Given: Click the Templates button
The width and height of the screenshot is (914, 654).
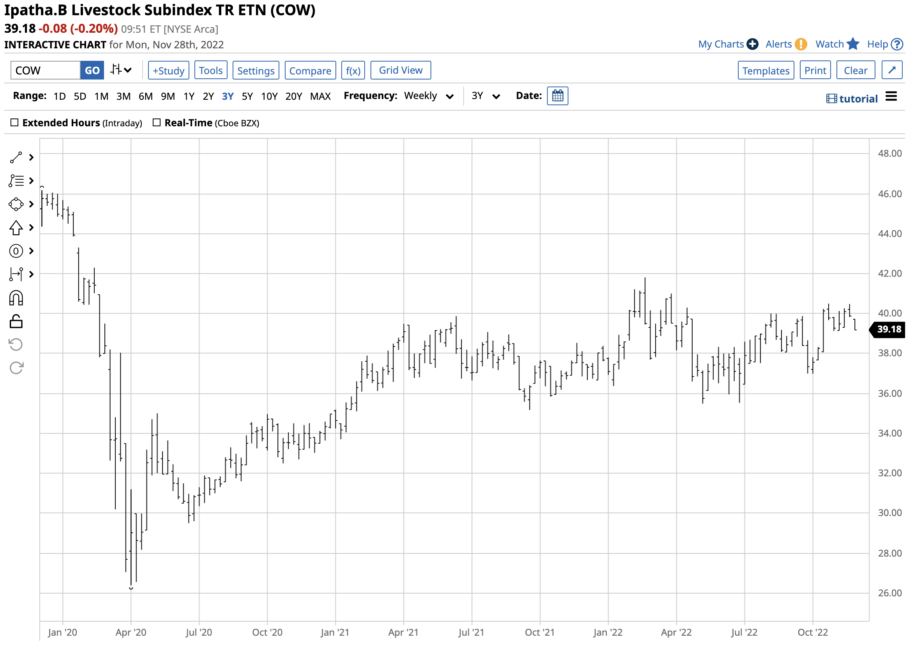Looking at the screenshot, I should [766, 71].
